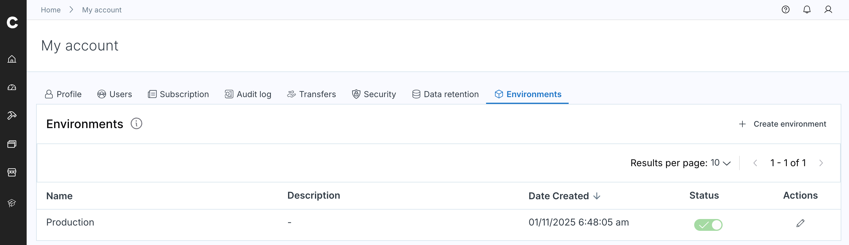Open the help question mark icon

coord(785,9)
